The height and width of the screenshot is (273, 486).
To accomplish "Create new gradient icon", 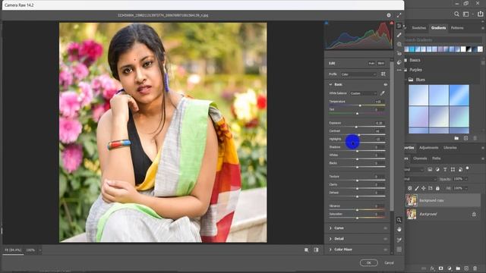I will (x=465, y=138).
